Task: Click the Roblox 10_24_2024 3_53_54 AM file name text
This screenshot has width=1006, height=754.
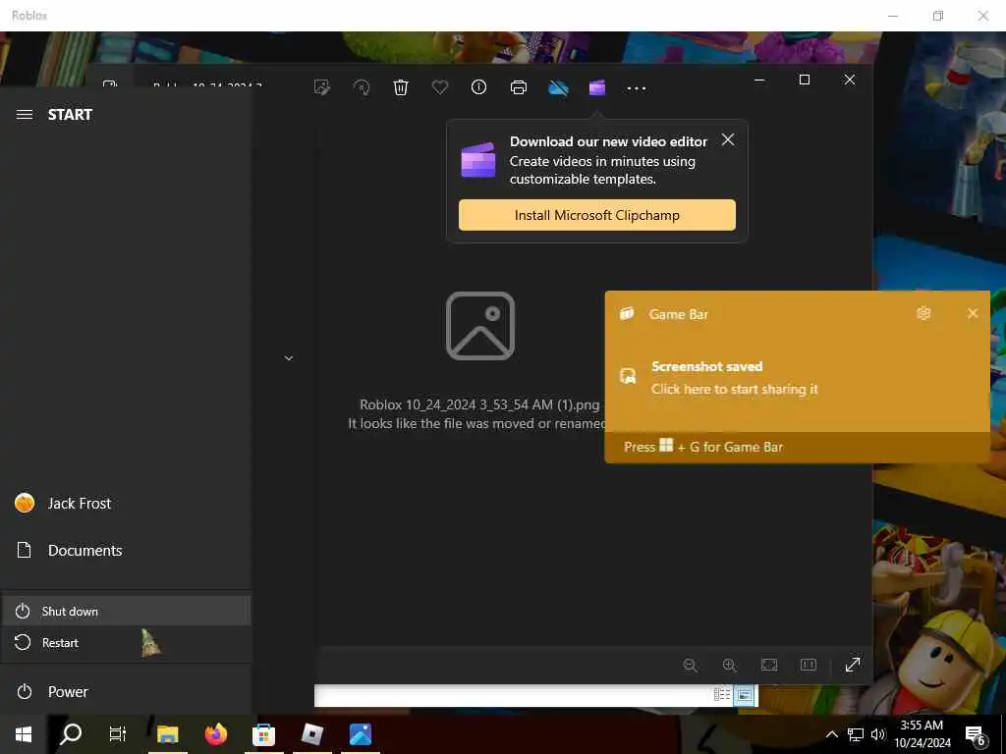Action: 479,404
